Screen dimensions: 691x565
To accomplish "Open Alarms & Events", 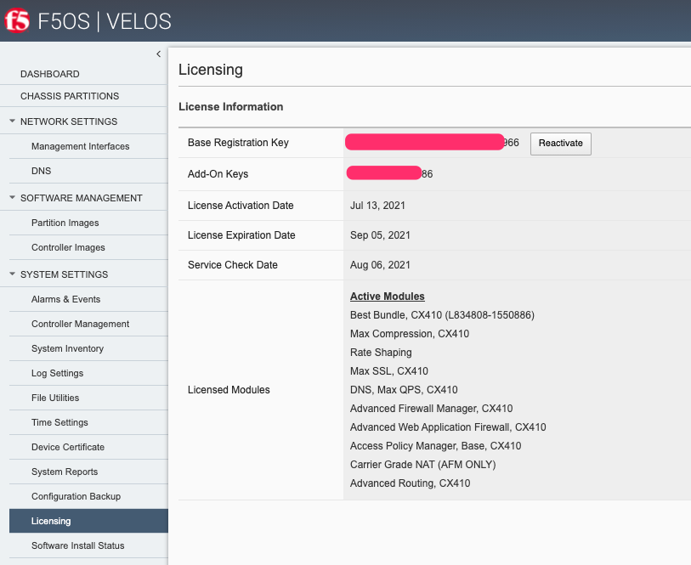I will pos(65,299).
